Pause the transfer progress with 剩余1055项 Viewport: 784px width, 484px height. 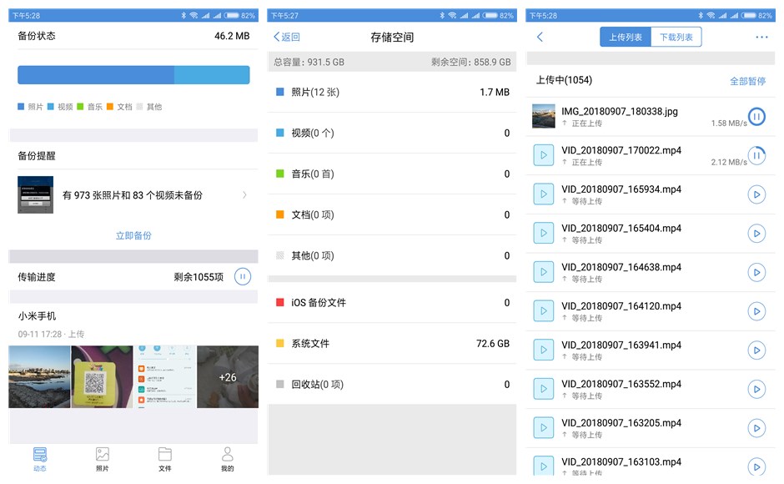coord(242,277)
